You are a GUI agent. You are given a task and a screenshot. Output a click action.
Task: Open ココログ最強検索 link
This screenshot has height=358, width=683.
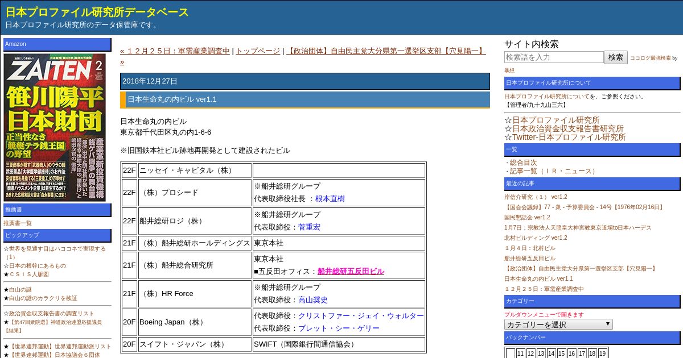tap(650, 58)
